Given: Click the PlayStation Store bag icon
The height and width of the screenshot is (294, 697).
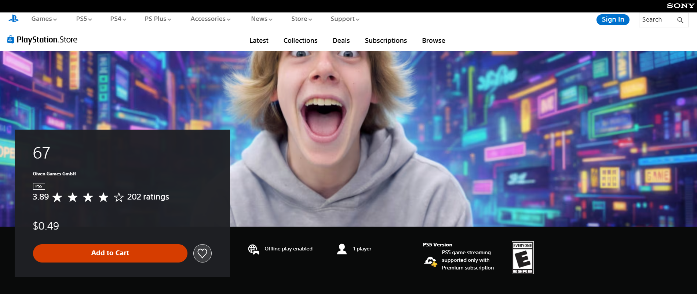Looking at the screenshot, I should click(x=11, y=39).
